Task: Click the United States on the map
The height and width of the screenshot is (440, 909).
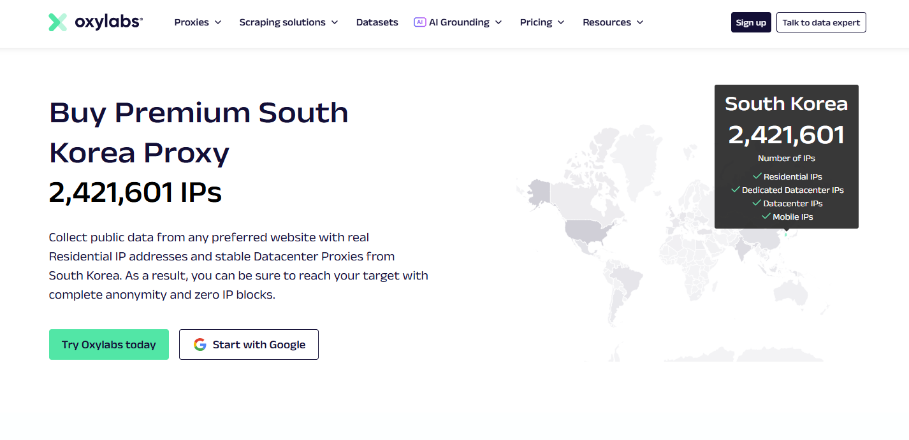Action: coord(590,231)
